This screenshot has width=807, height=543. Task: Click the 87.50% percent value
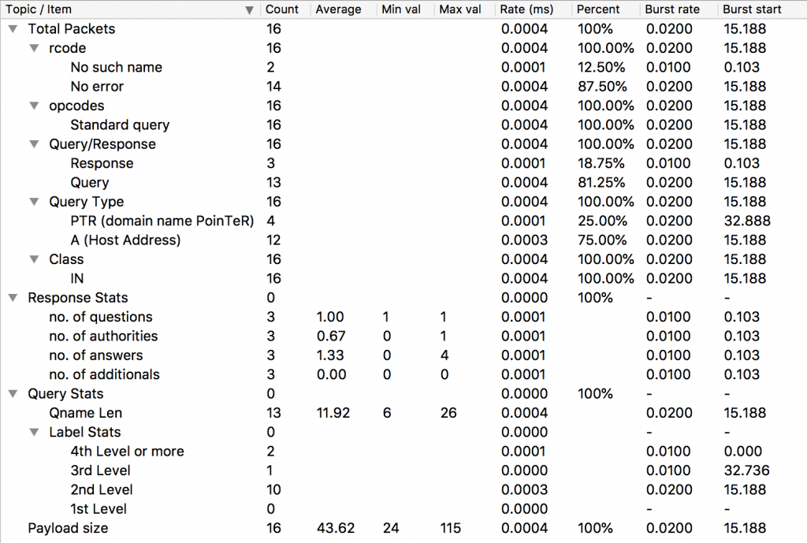(602, 87)
